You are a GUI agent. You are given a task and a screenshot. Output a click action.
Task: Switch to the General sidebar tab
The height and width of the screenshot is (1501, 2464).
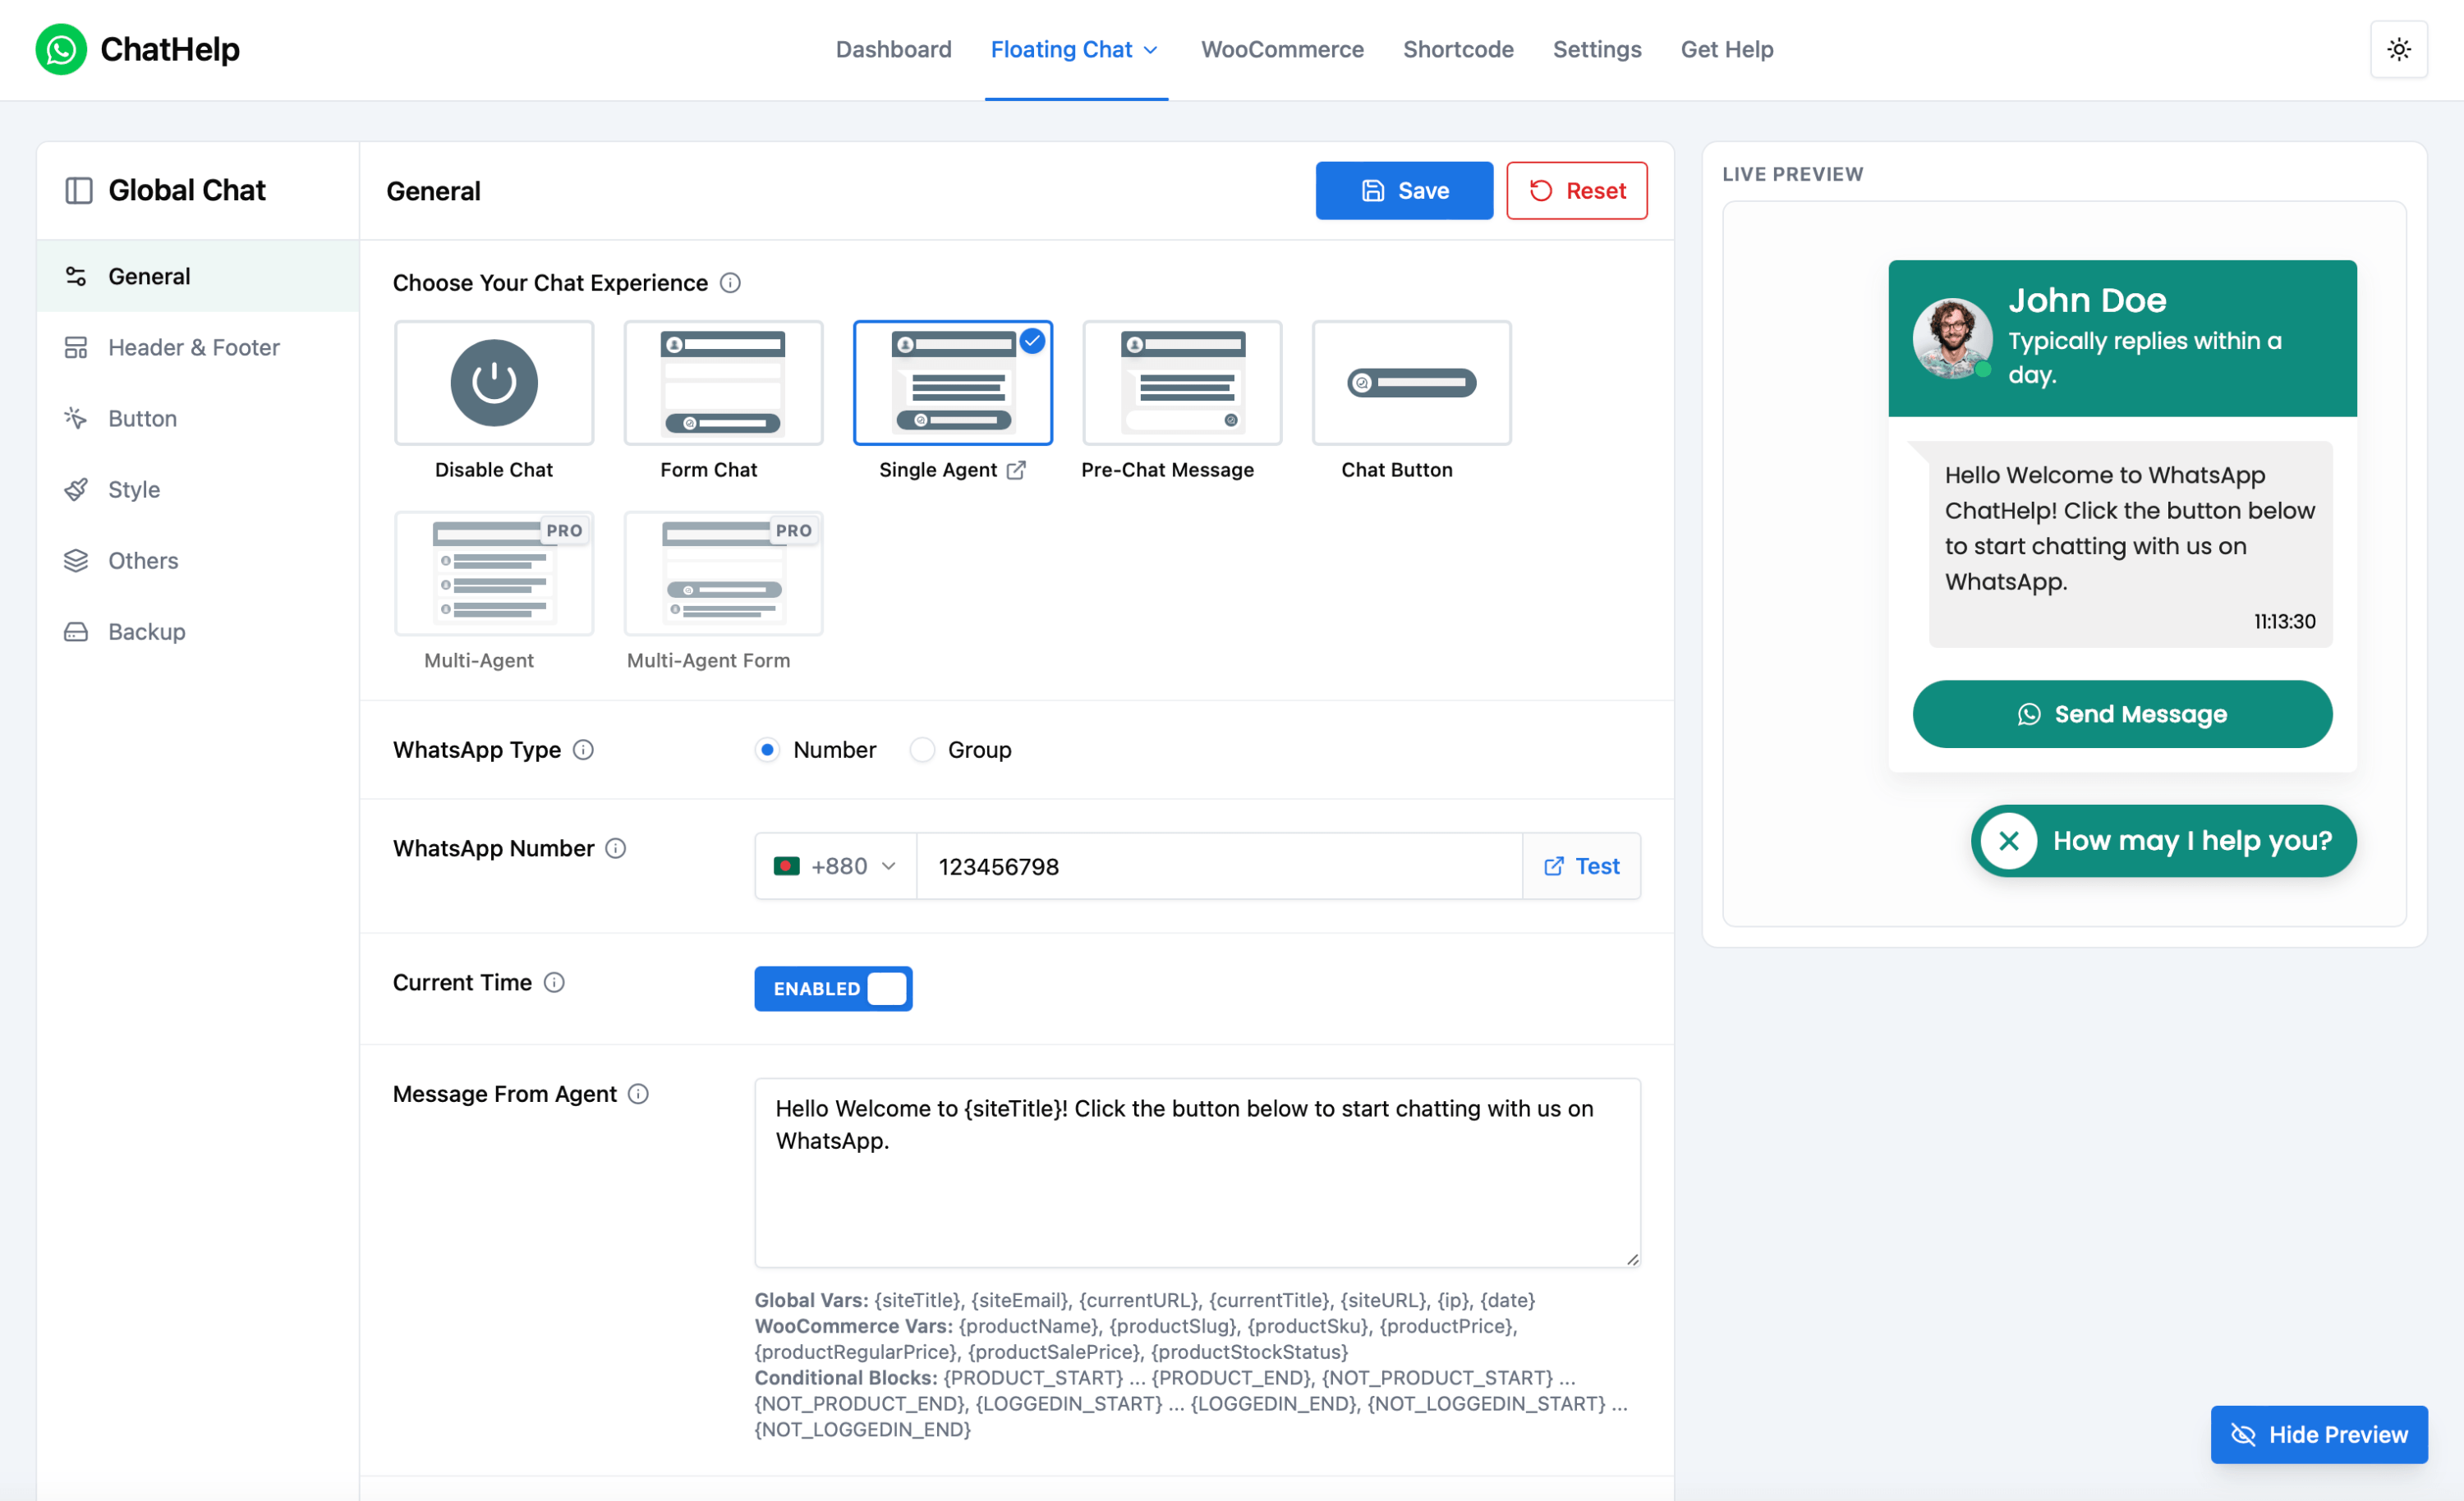click(198, 276)
